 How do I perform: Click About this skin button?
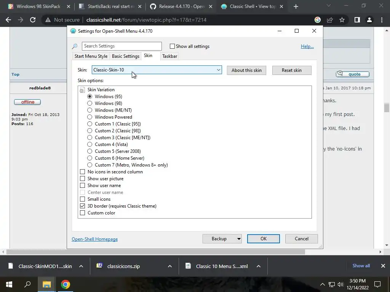pyautogui.click(x=246, y=70)
